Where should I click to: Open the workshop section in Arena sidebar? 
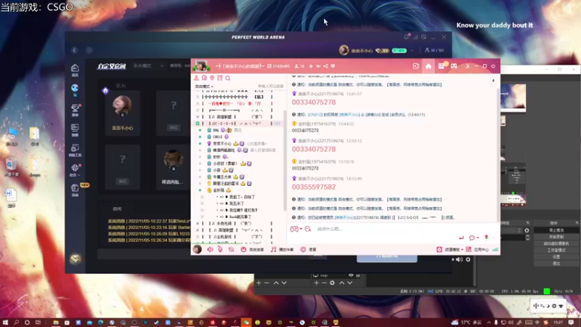pos(75,150)
